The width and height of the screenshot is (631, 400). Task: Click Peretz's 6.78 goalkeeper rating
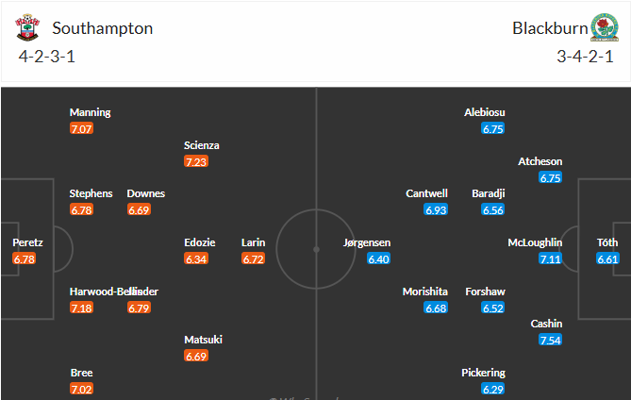tap(24, 258)
